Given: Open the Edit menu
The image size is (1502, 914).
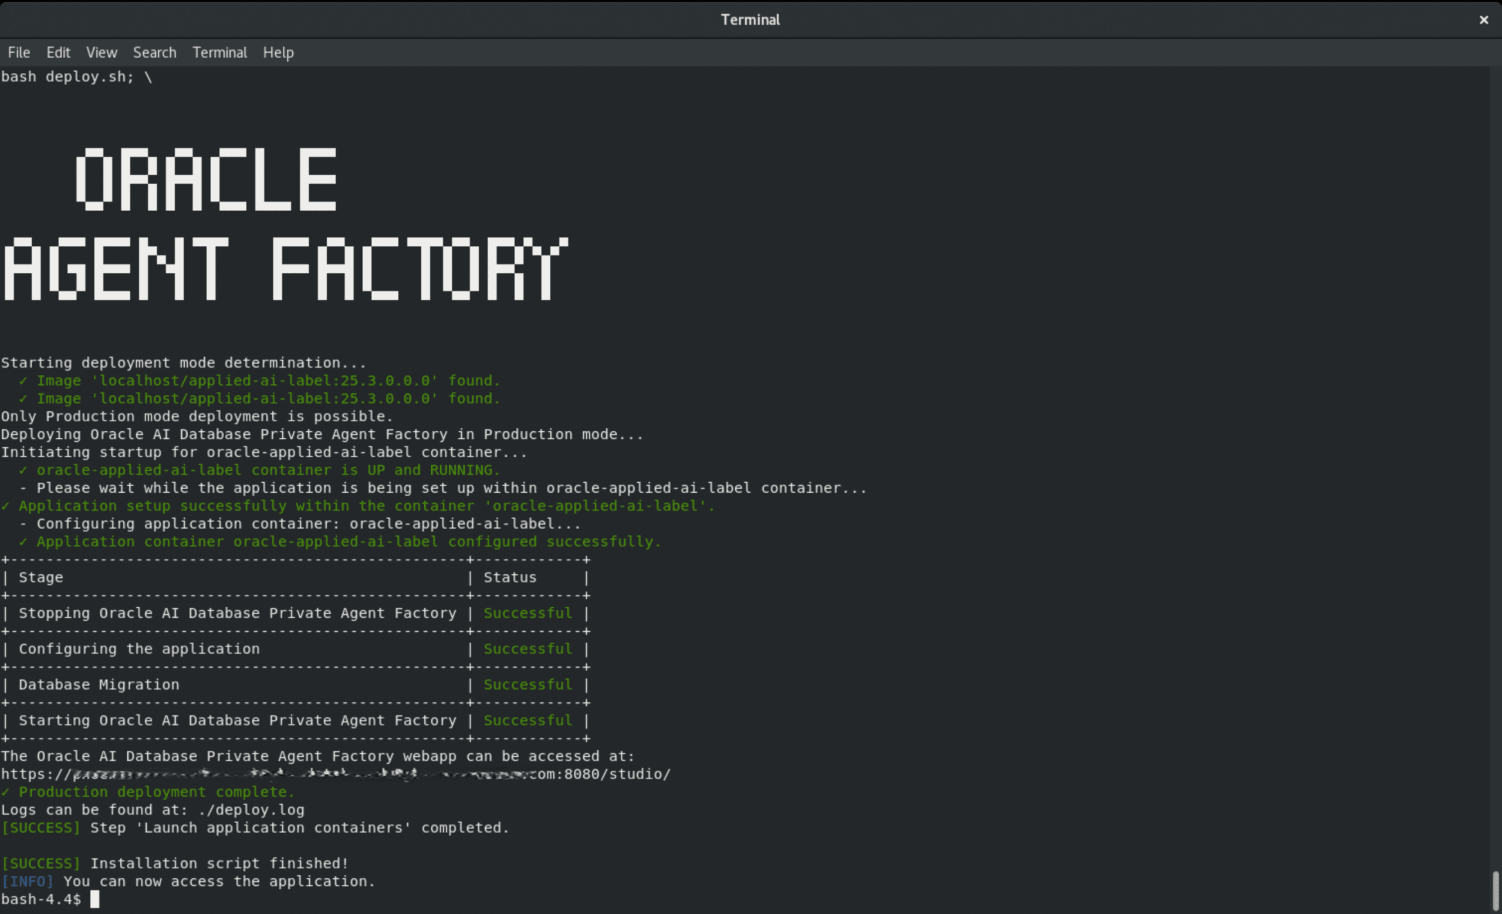Looking at the screenshot, I should pyautogui.click(x=58, y=52).
